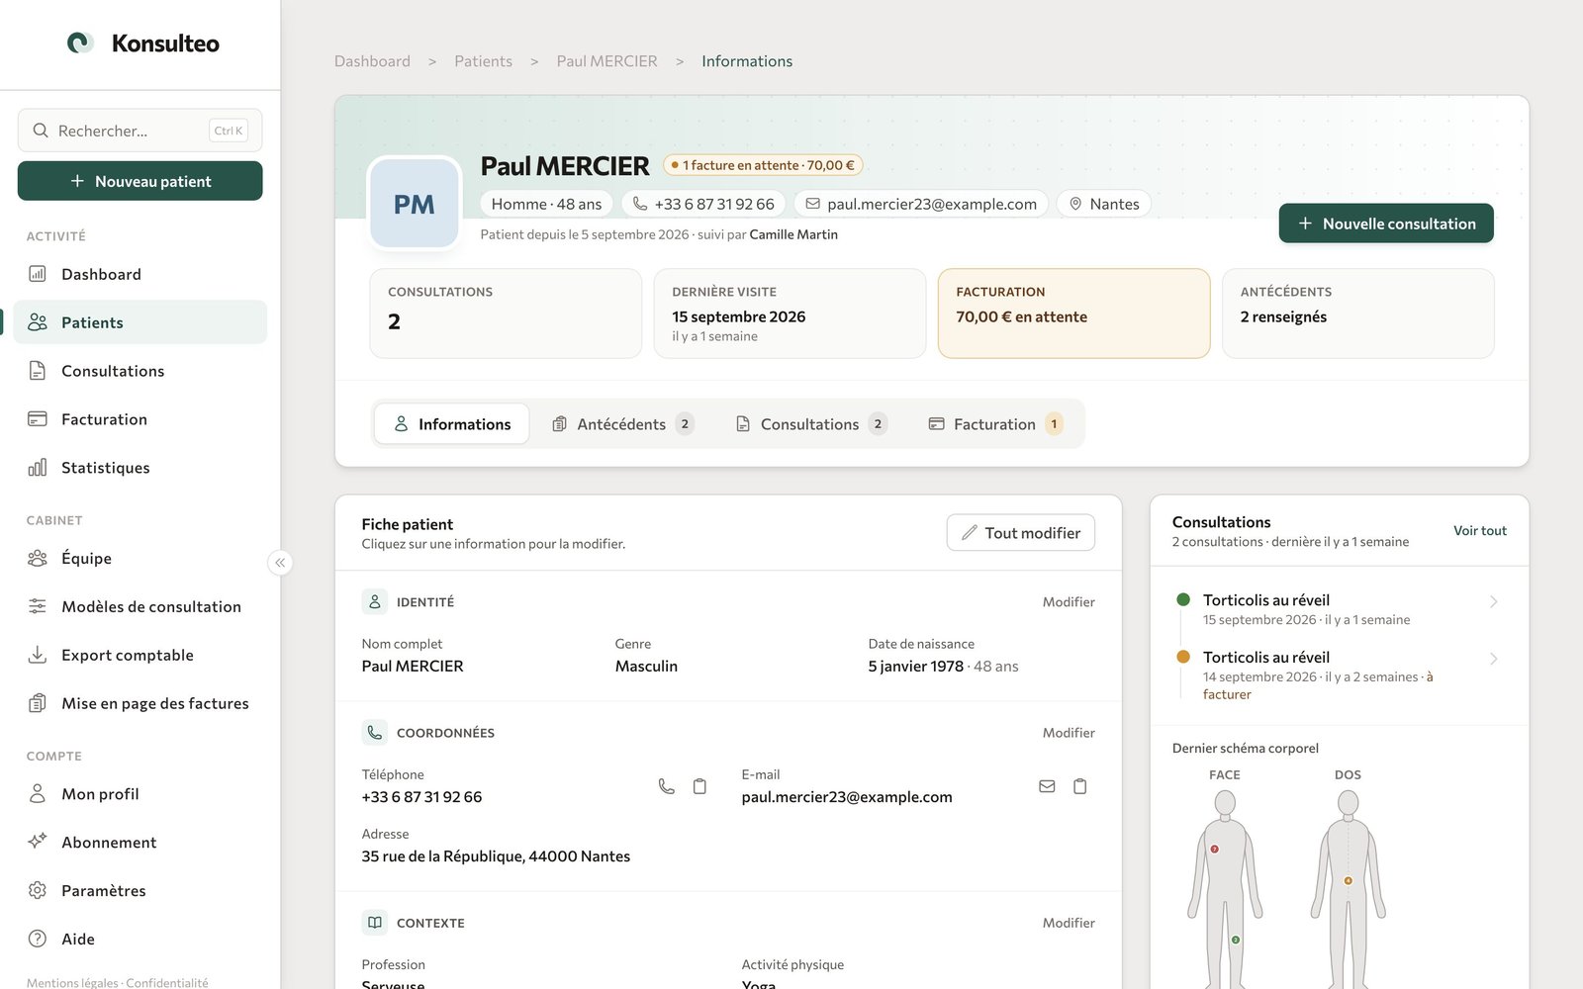Open the 14 septembre Torticolis consultation chevron

coord(1494,659)
